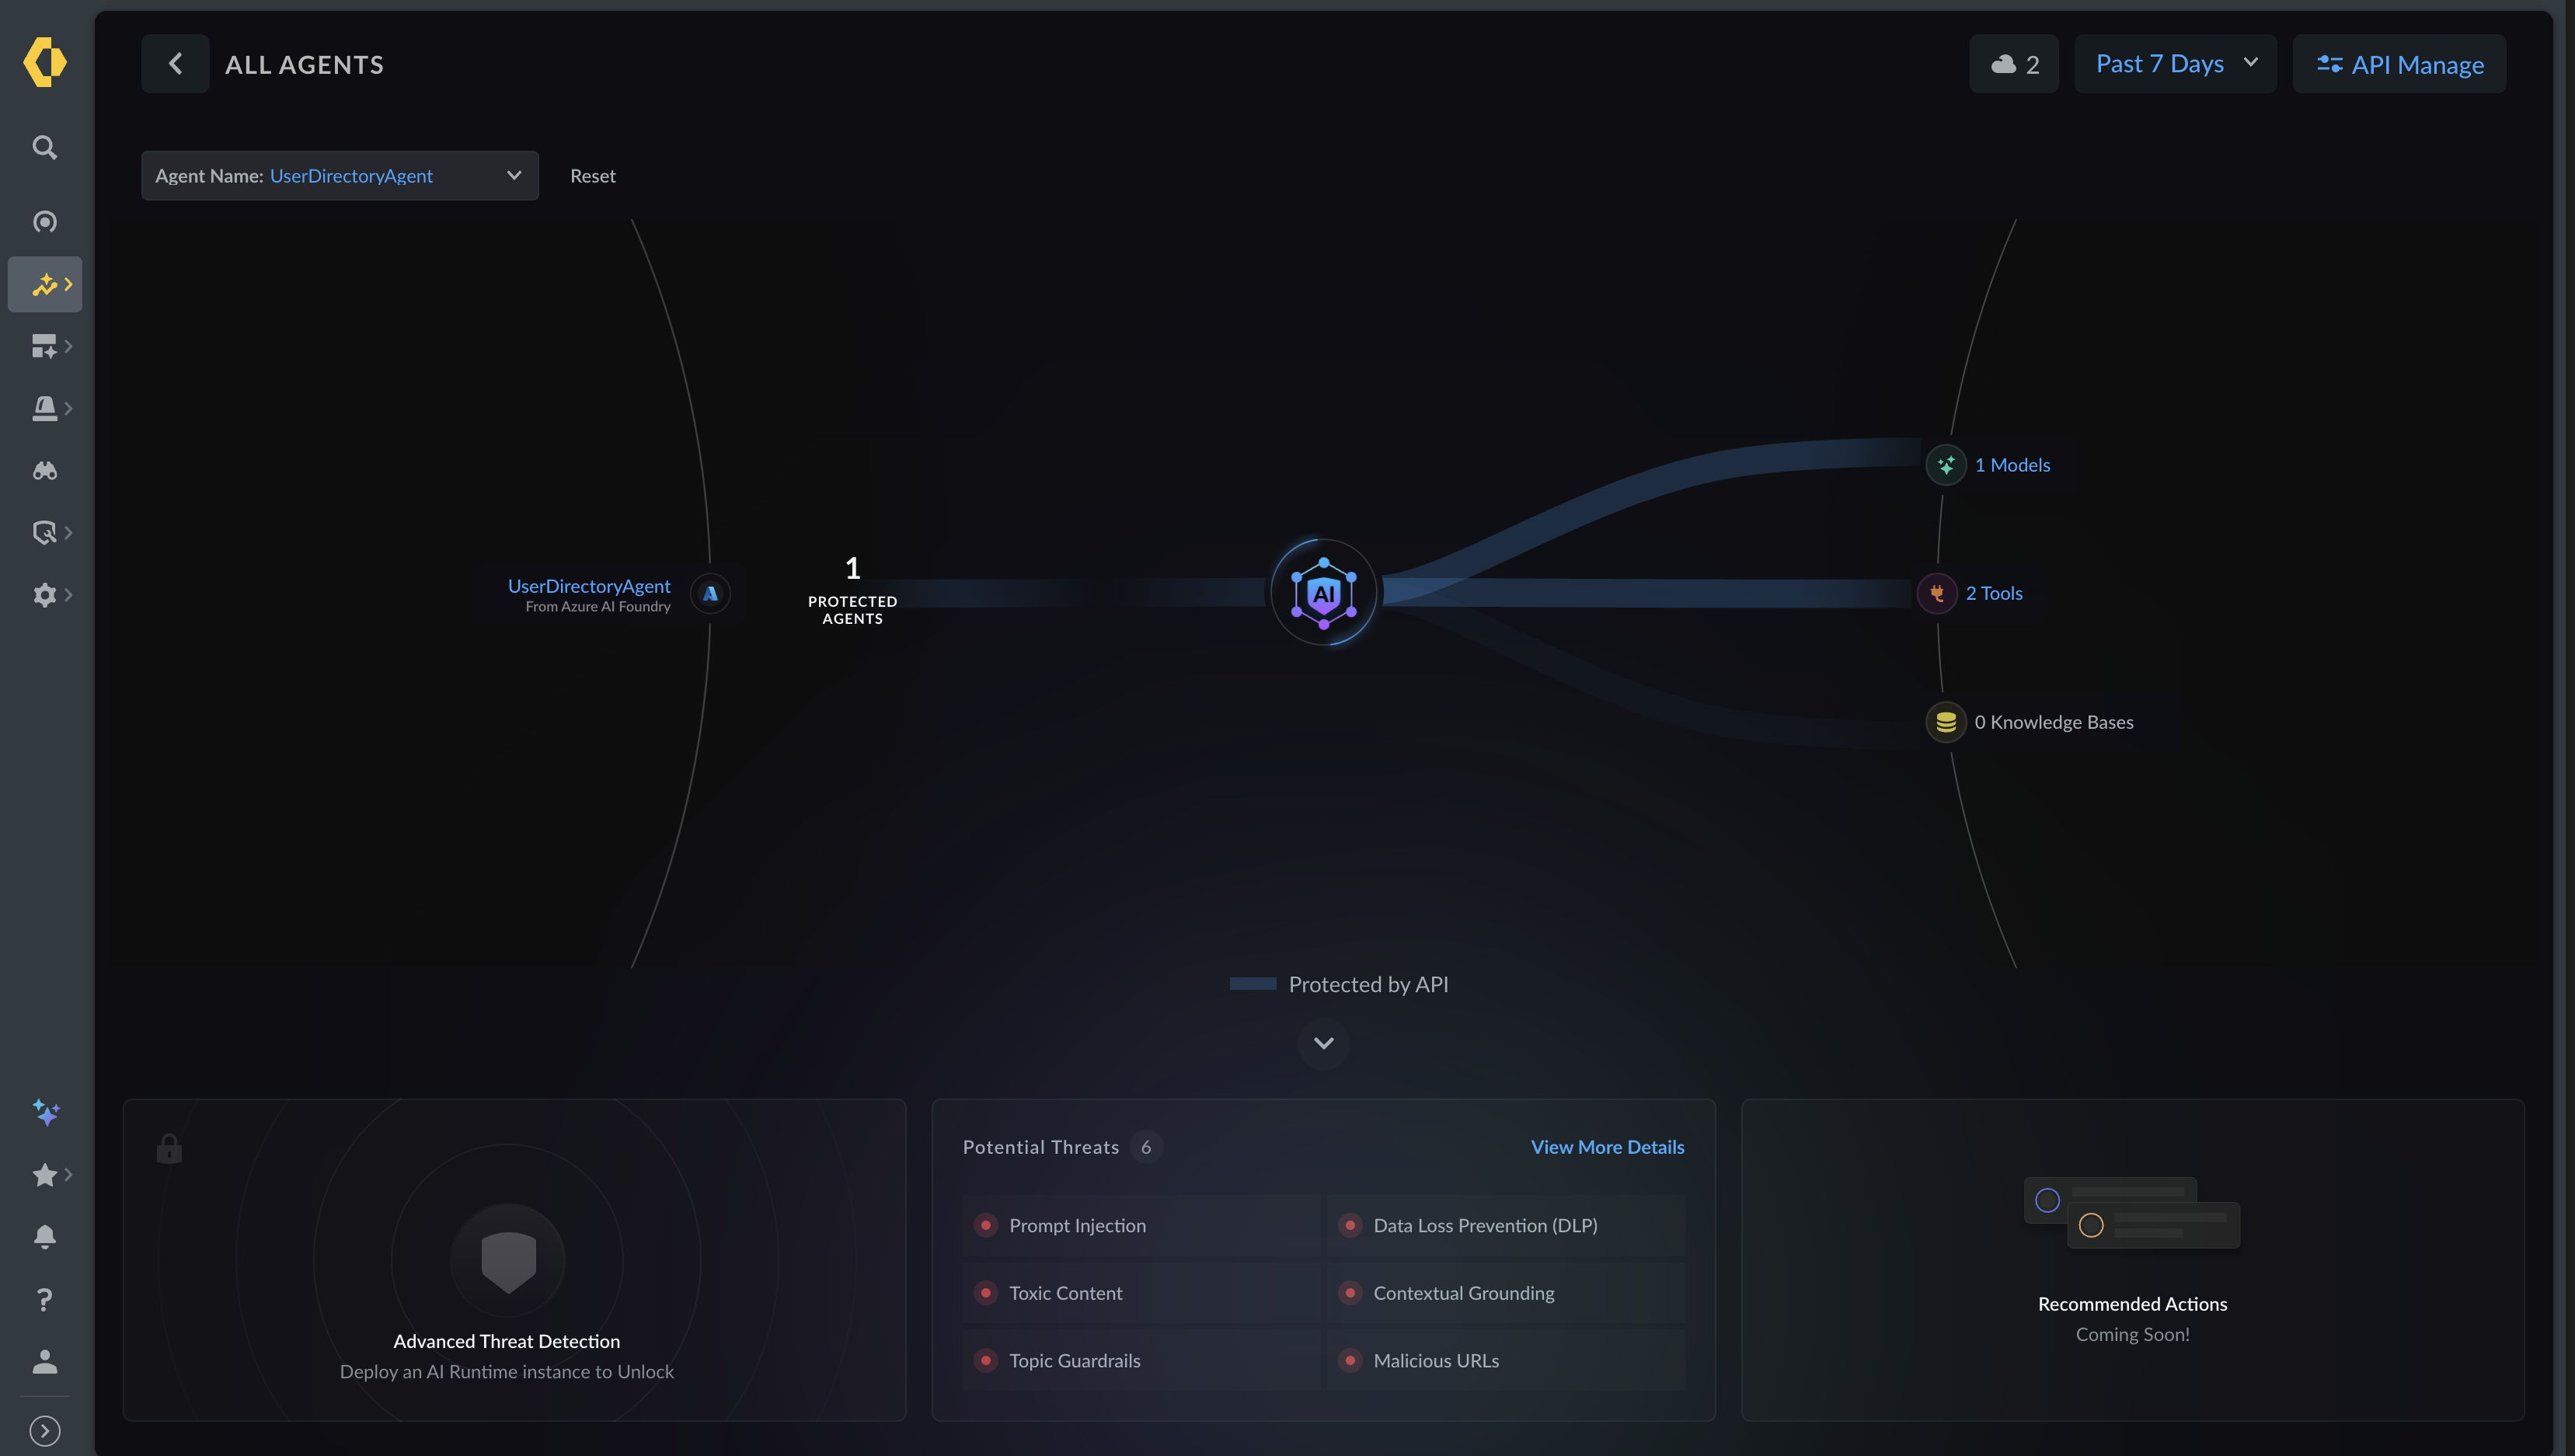Viewport: 2575px width, 1456px height.
Task: Open the binoculars icon in sidebar
Action: coord(44,470)
